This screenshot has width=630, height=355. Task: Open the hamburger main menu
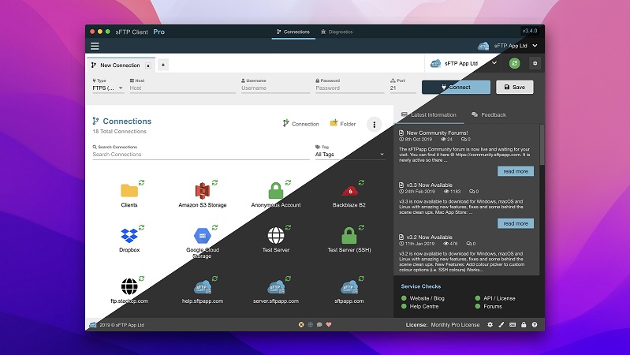coord(95,46)
